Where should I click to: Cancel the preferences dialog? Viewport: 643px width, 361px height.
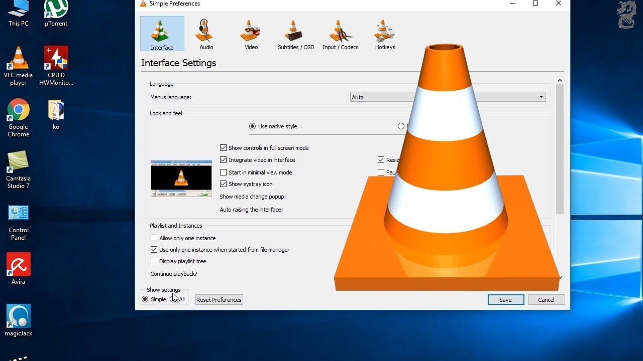coord(546,300)
